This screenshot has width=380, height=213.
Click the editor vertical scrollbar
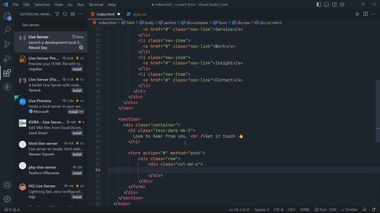pos(378,111)
